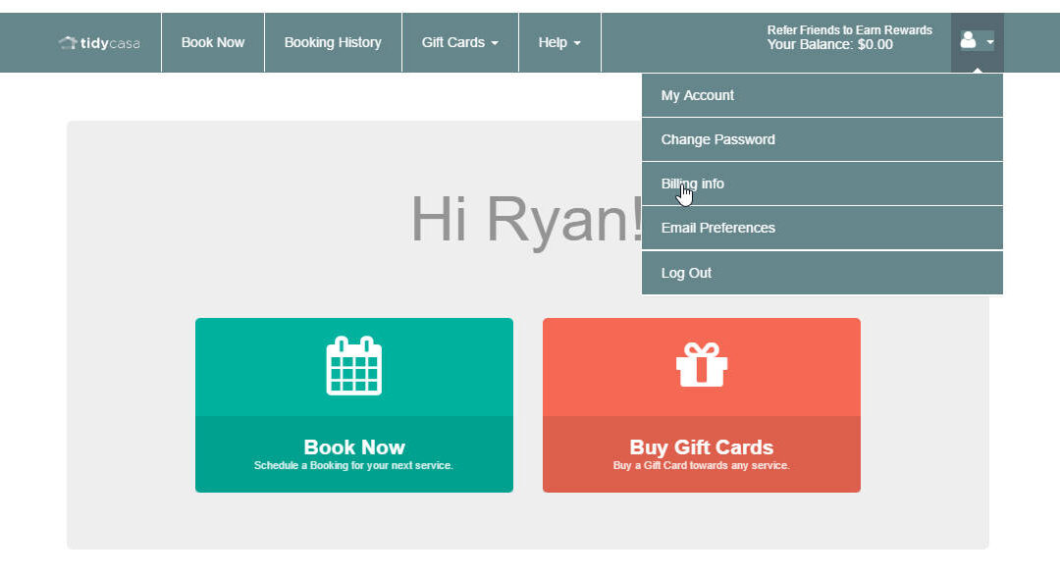This screenshot has width=1060, height=578.
Task: Click the Hi Ryan! greeting heading
Action: point(526,219)
